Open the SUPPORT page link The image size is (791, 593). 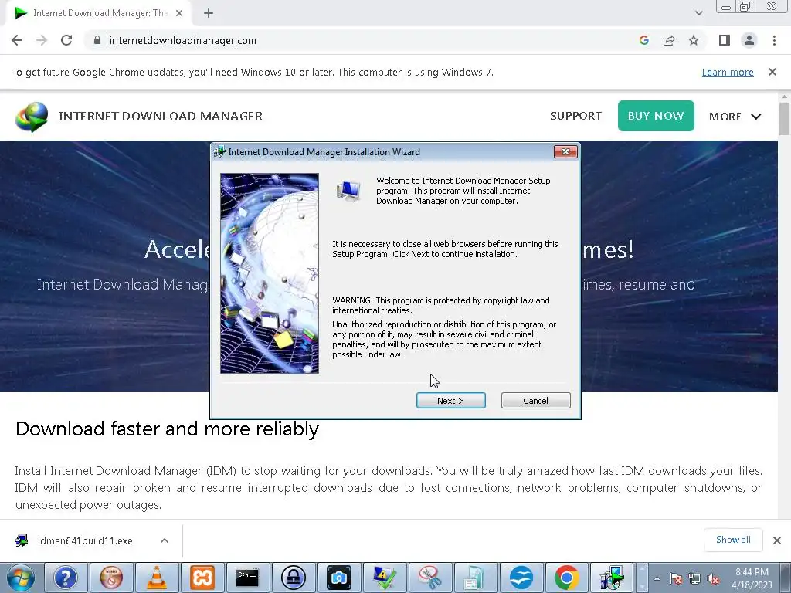click(x=575, y=116)
